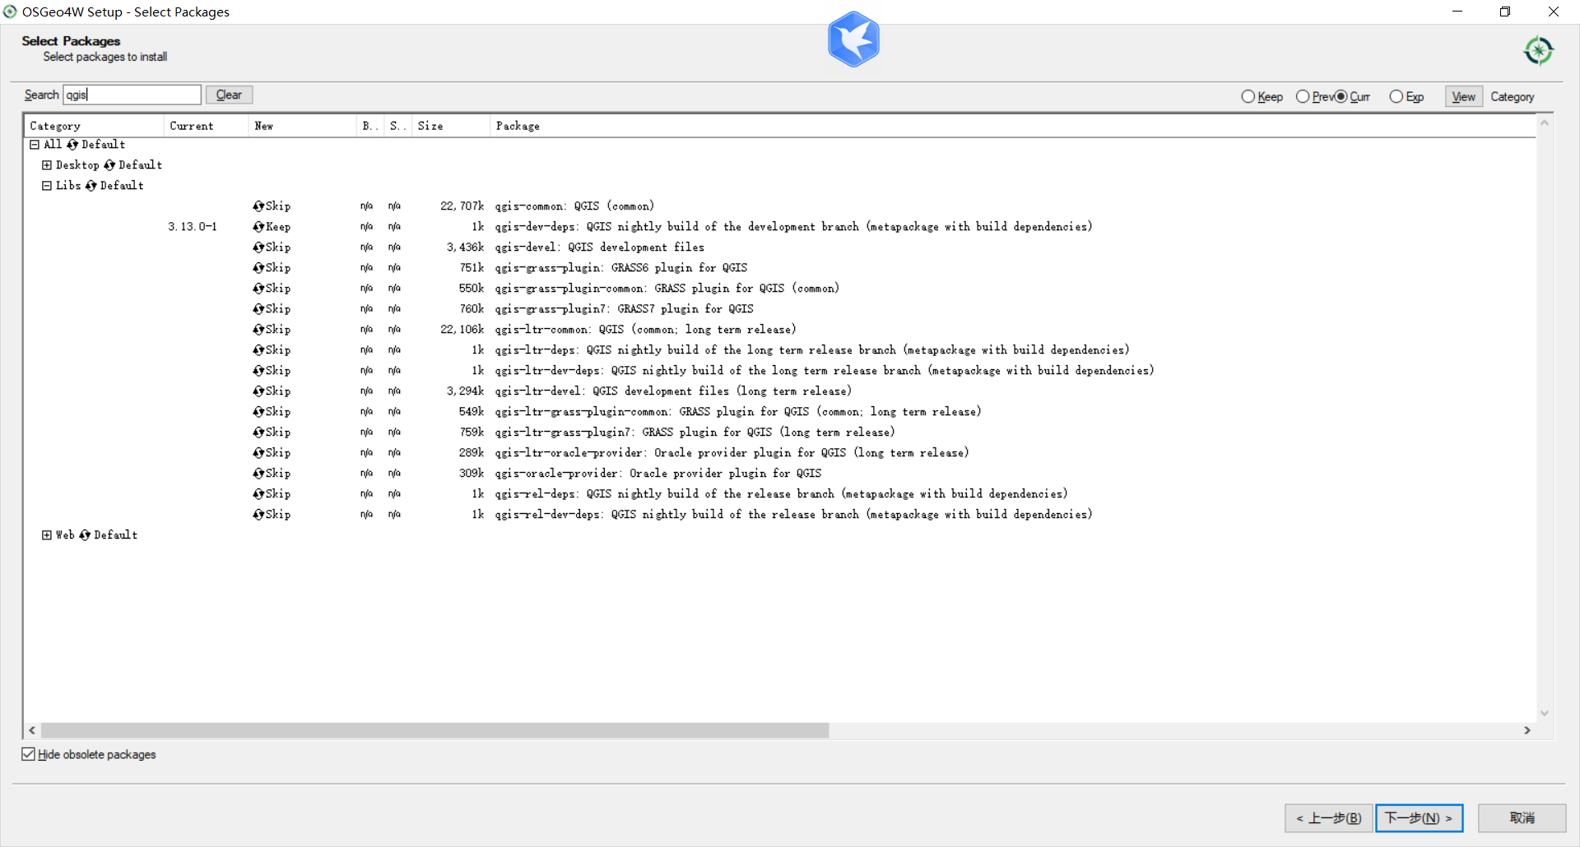Image resolution: width=1580 pixels, height=847 pixels.
Task: Toggle Skip icon for qgis-grass-plugin: GRASS6 row
Action: coord(258,268)
